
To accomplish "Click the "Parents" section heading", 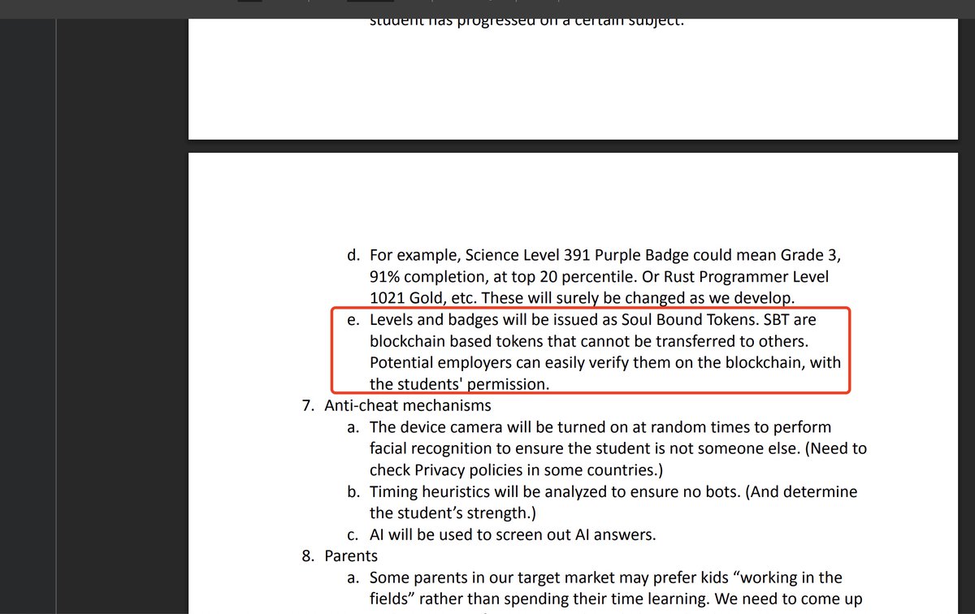I will (x=351, y=556).
